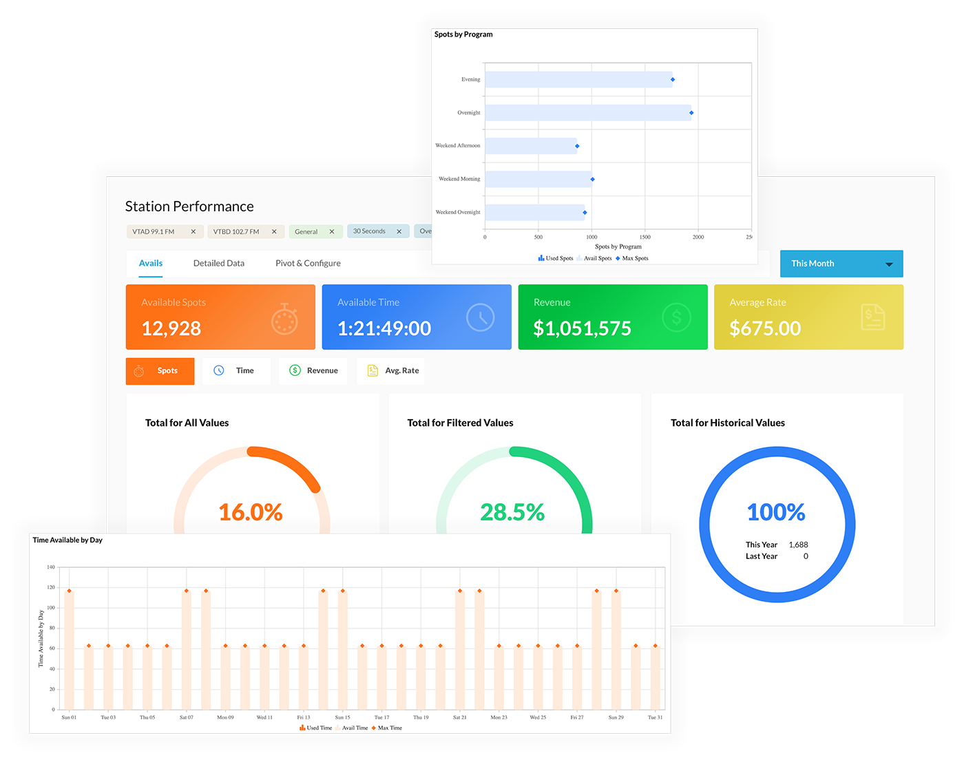Click the dropdown arrow on This Month
Viewport: 964px width, 762px height.
[x=889, y=264]
